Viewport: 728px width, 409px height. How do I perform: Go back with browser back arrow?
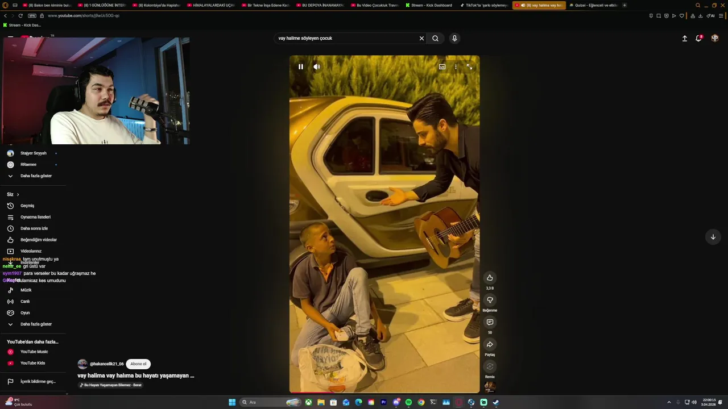5,15
